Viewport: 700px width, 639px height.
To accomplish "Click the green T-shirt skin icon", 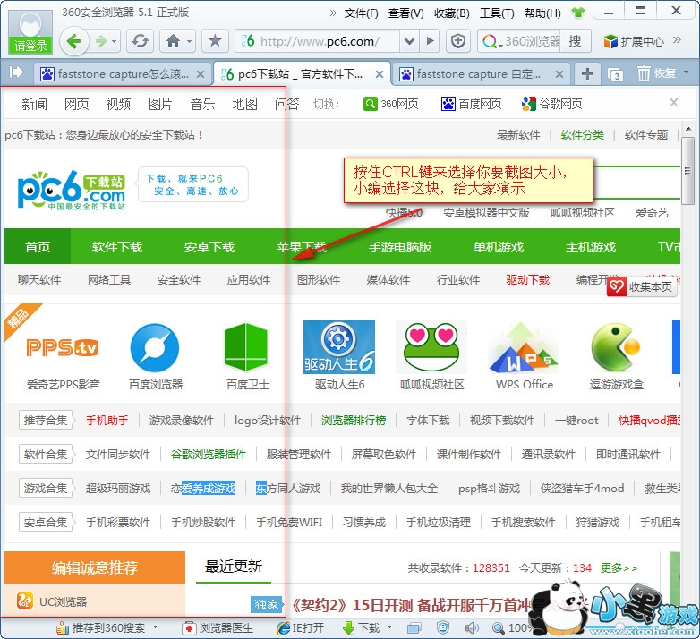I will [x=578, y=13].
